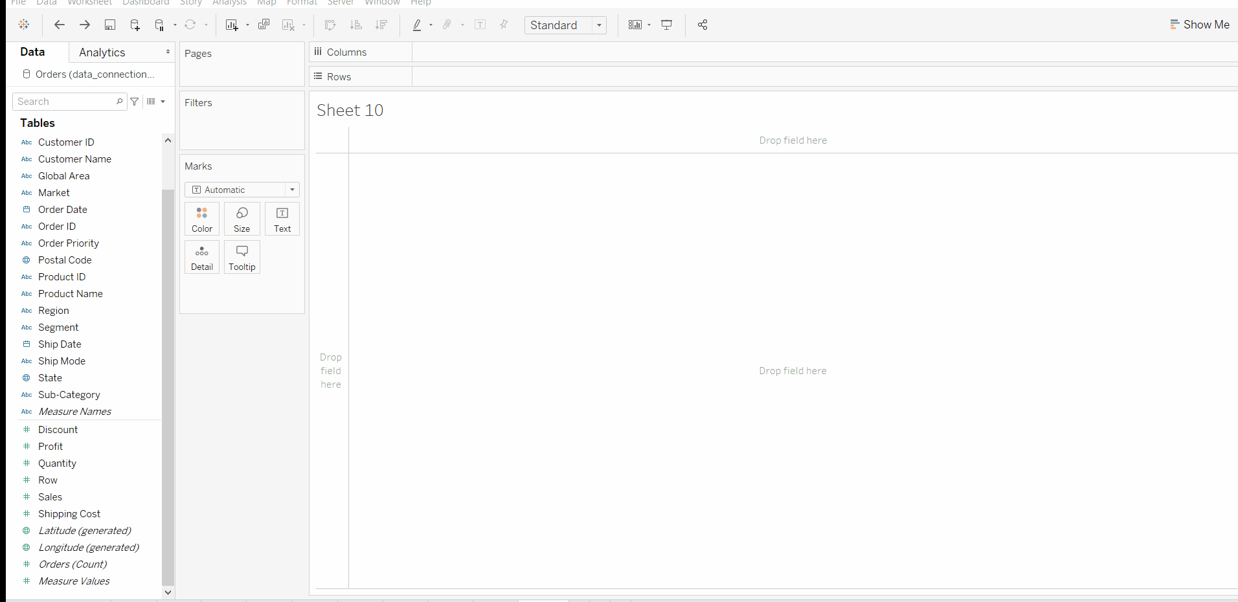Click the Detail marks card button
The width and height of the screenshot is (1238, 602).
click(x=202, y=258)
